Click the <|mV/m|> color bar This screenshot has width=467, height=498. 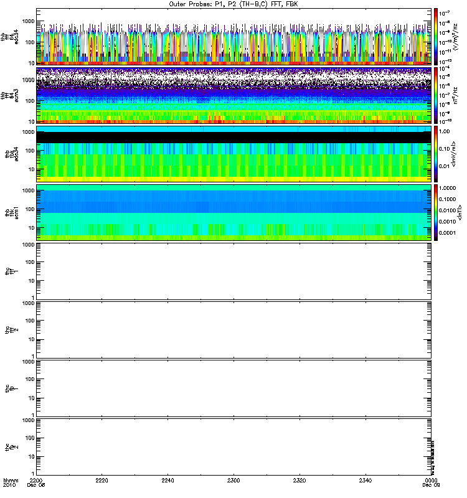click(x=436, y=154)
